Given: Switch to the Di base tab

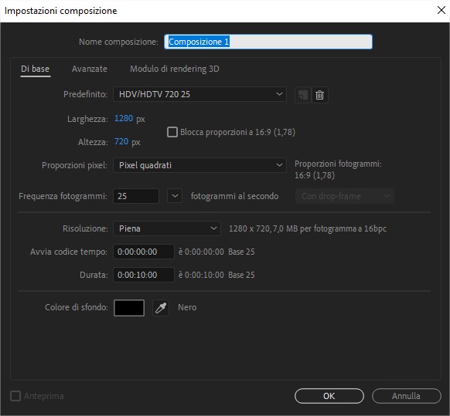Looking at the screenshot, I should click(35, 69).
